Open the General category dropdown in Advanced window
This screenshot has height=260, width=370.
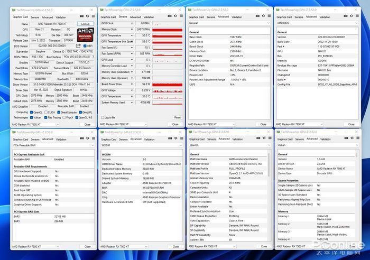229,23
